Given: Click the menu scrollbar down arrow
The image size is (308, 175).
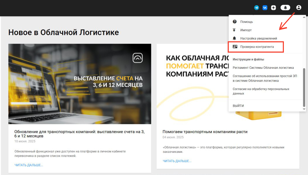Looking at the screenshot, I should (304, 109).
